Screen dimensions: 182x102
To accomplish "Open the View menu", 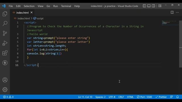I will (40, 6).
